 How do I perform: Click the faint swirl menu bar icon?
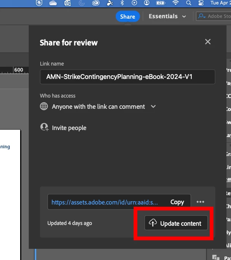coord(81,3)
